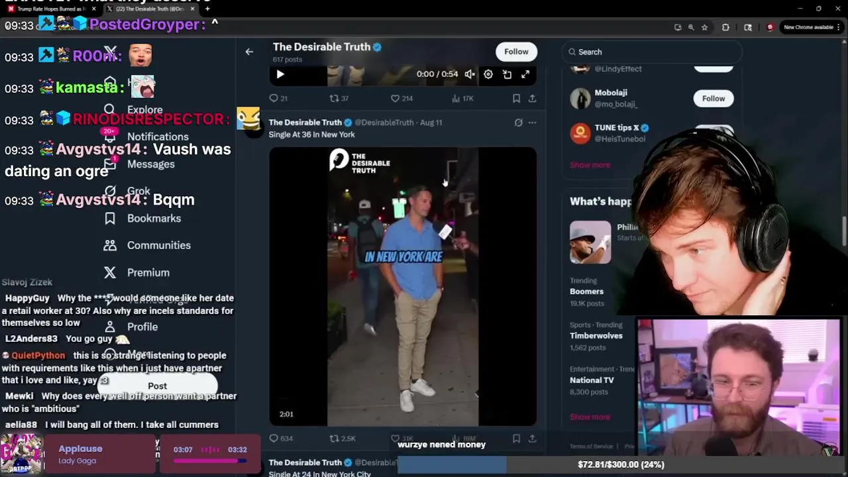Open Premium in the X sidebar
The height and width of the screenshot is (477, 848).
tap(148, 272)
